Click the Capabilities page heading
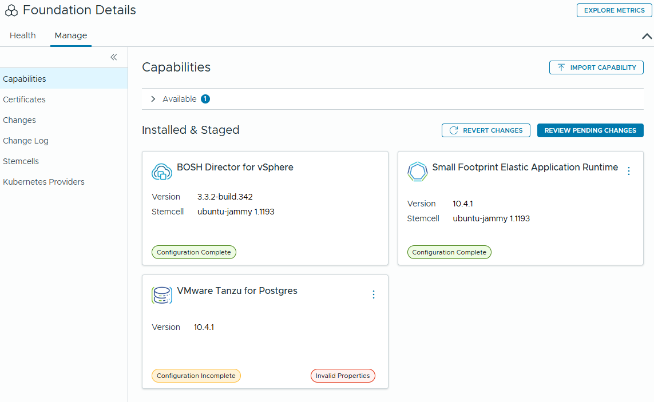The height and width of the screenshot is (402, 654). click(176, 67)
